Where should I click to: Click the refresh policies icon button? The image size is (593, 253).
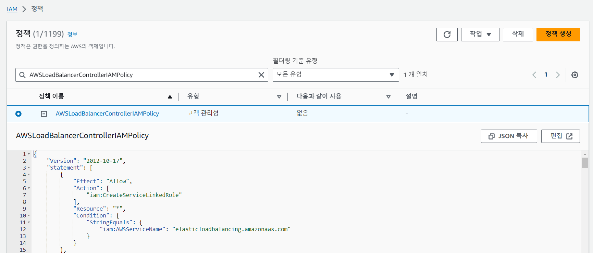(x=447, y=35)
